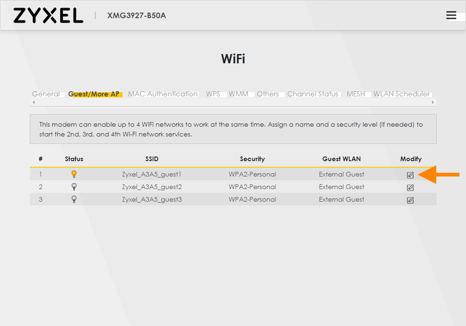
Task: Open the WLAN Scheduler tab
Action: click(x=401, y=94)
